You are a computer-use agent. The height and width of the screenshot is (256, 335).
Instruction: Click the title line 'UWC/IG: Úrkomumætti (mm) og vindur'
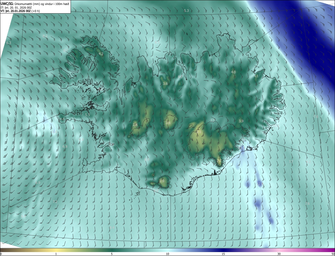click(x=35, y=4)
